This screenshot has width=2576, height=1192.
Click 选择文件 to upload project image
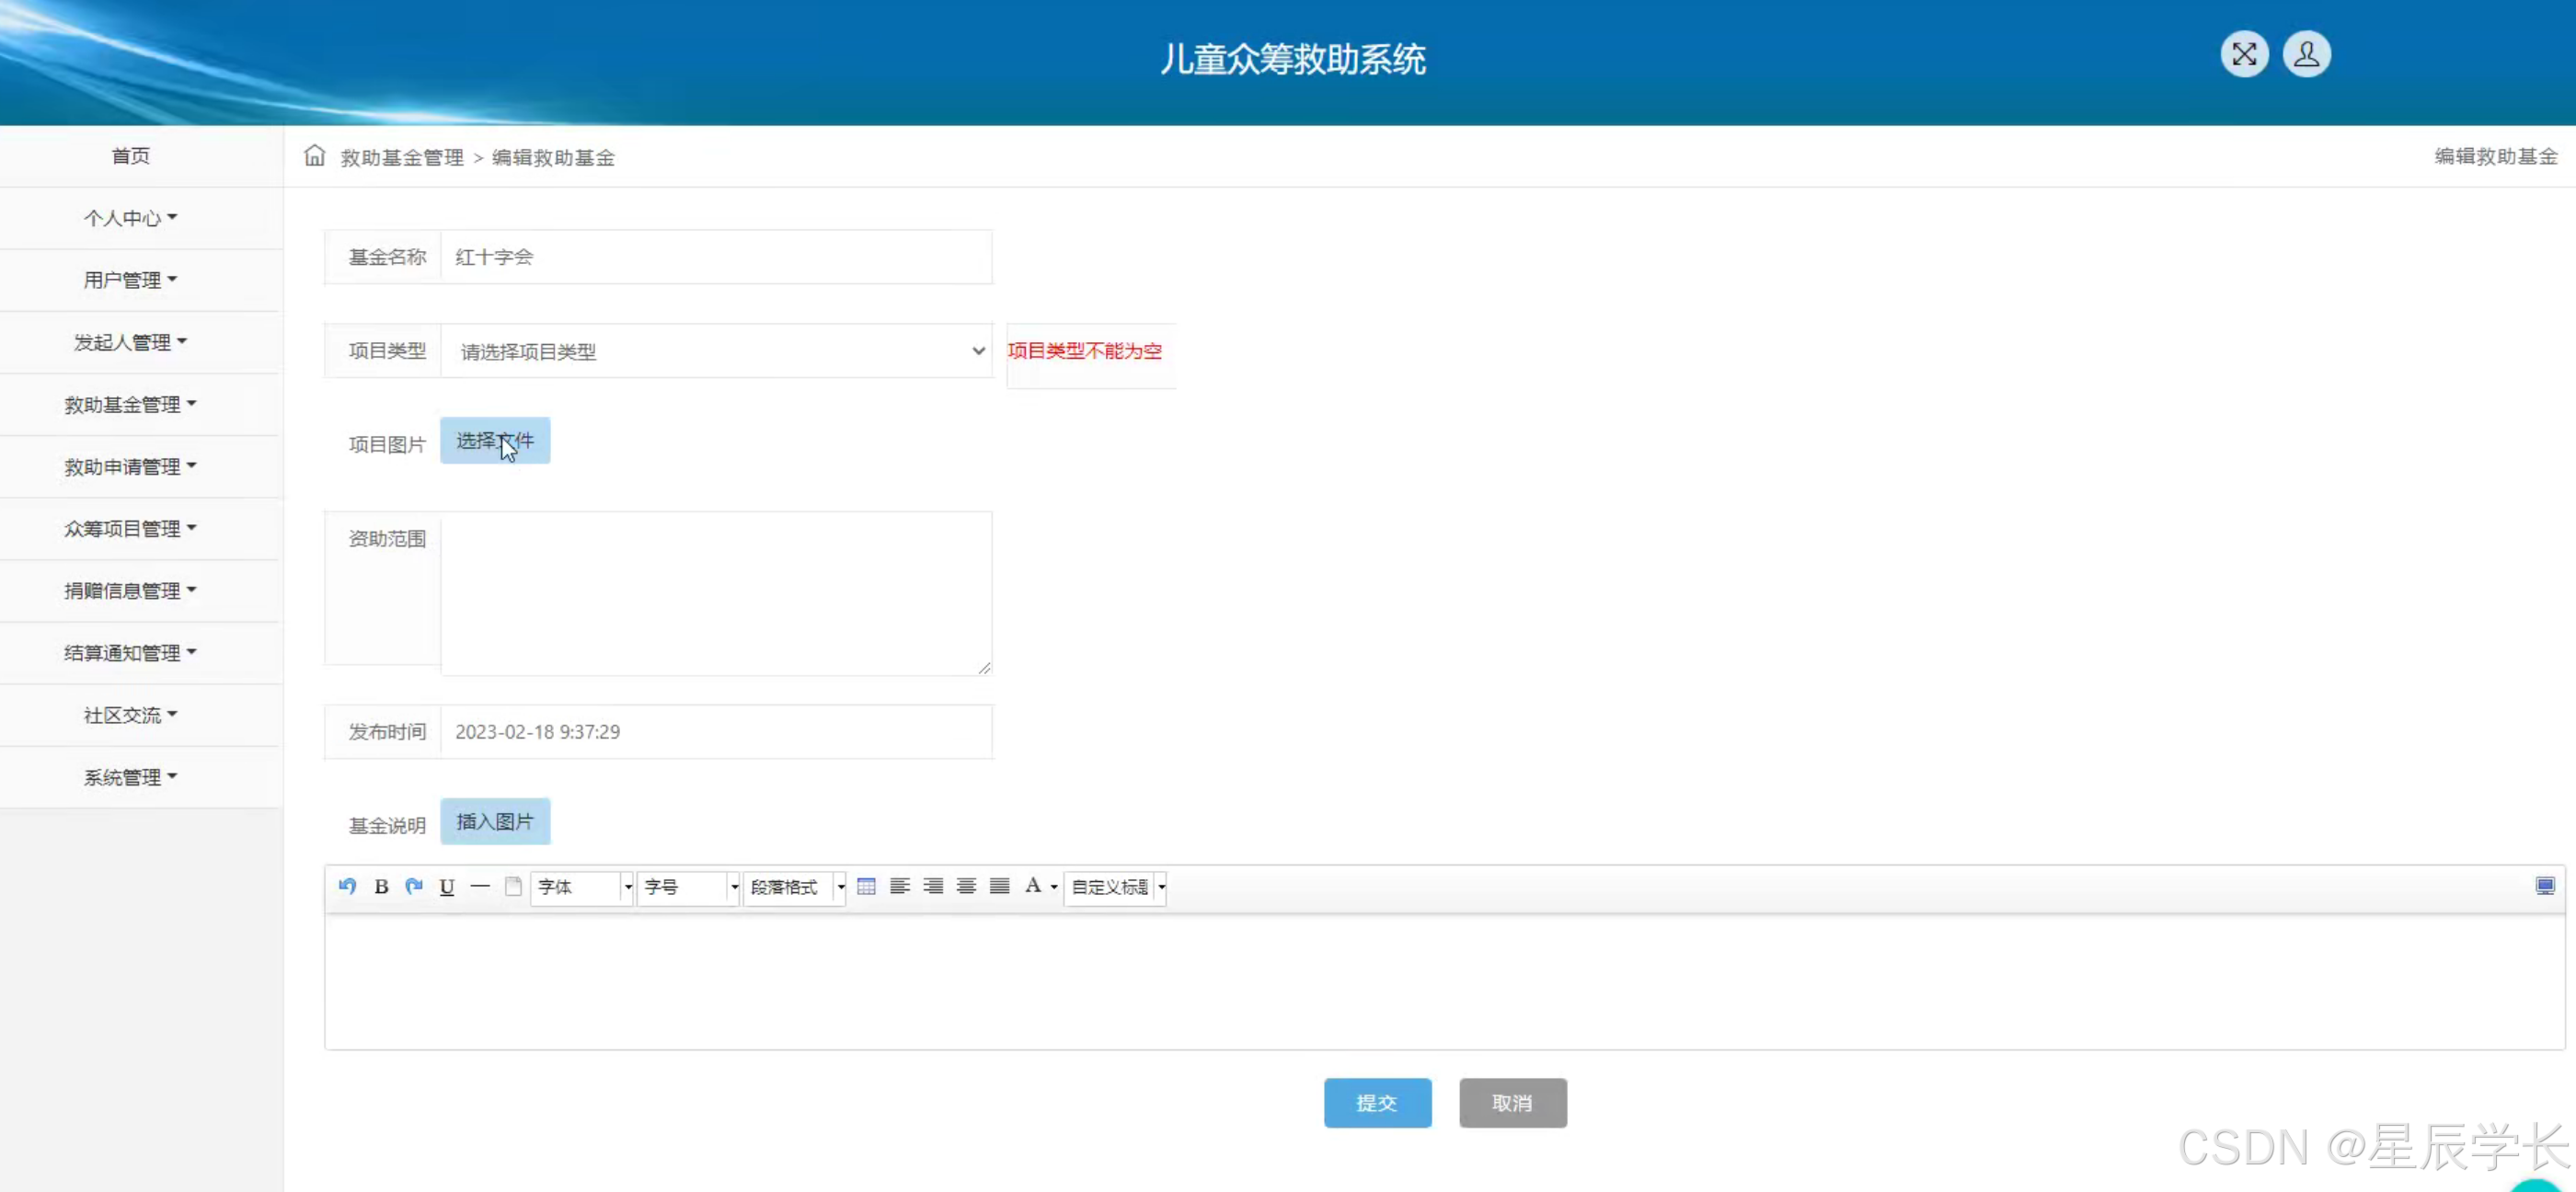495,440
